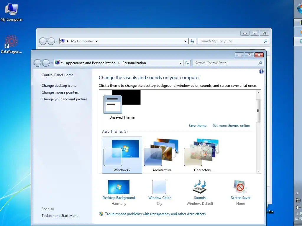Viewport: 302px width, 226px height.
Task: Open the Screen Saver None icon
Action: pyautogui.click(x=240, y=187)
